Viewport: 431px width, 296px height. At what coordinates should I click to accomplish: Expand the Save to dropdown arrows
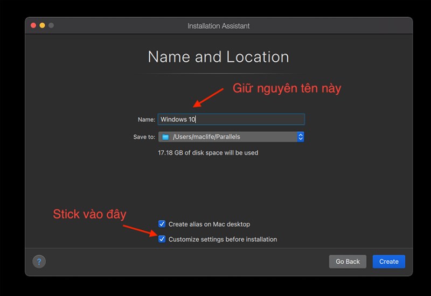[x=301, y=137]
